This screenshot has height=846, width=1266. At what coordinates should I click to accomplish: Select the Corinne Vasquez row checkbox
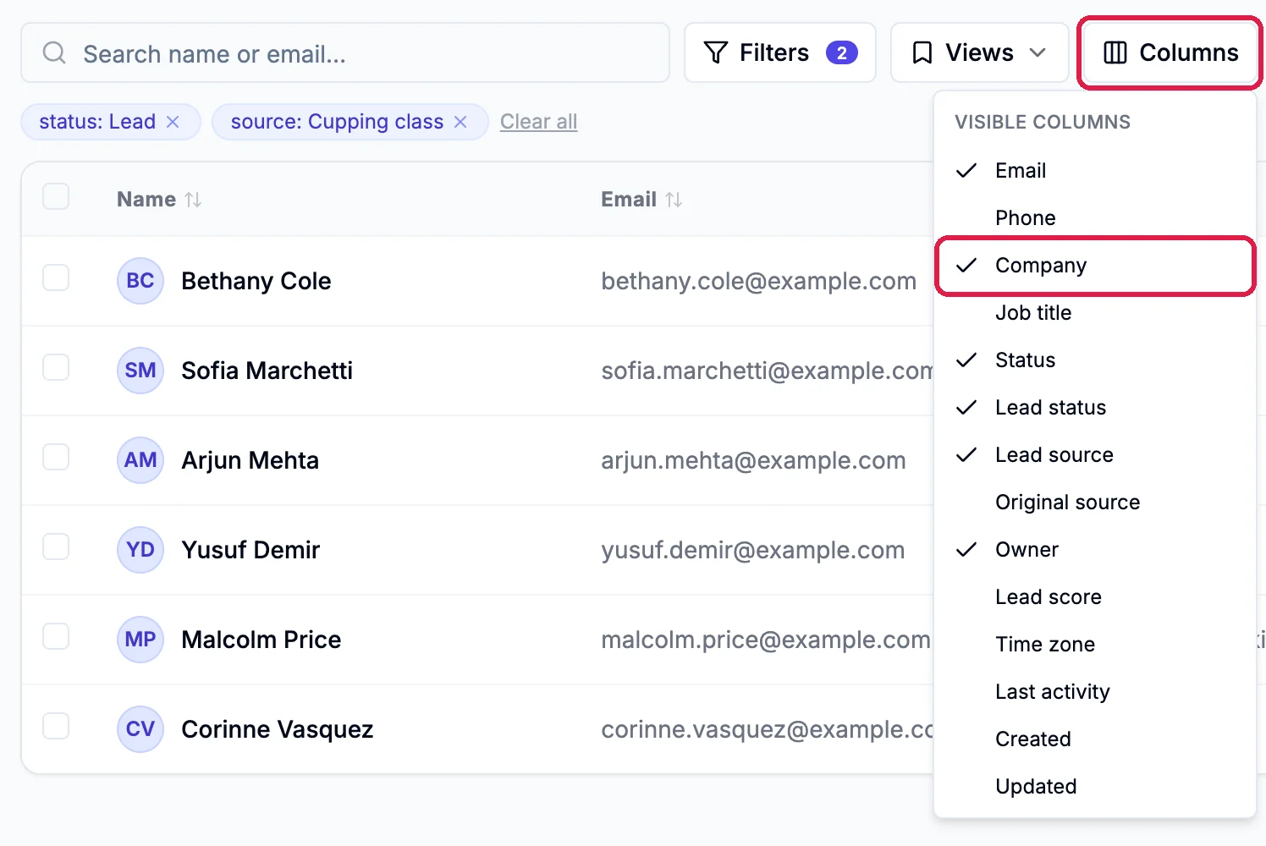coord(56,726)
